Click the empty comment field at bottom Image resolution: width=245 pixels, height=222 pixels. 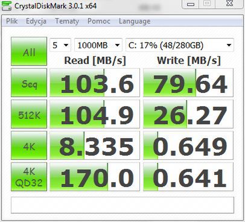pyautogui.click(x=122, y=205)
